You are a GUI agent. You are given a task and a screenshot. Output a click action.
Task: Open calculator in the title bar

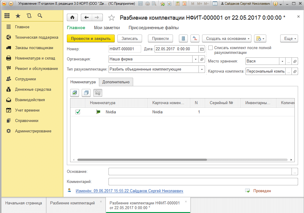point(177,4)
